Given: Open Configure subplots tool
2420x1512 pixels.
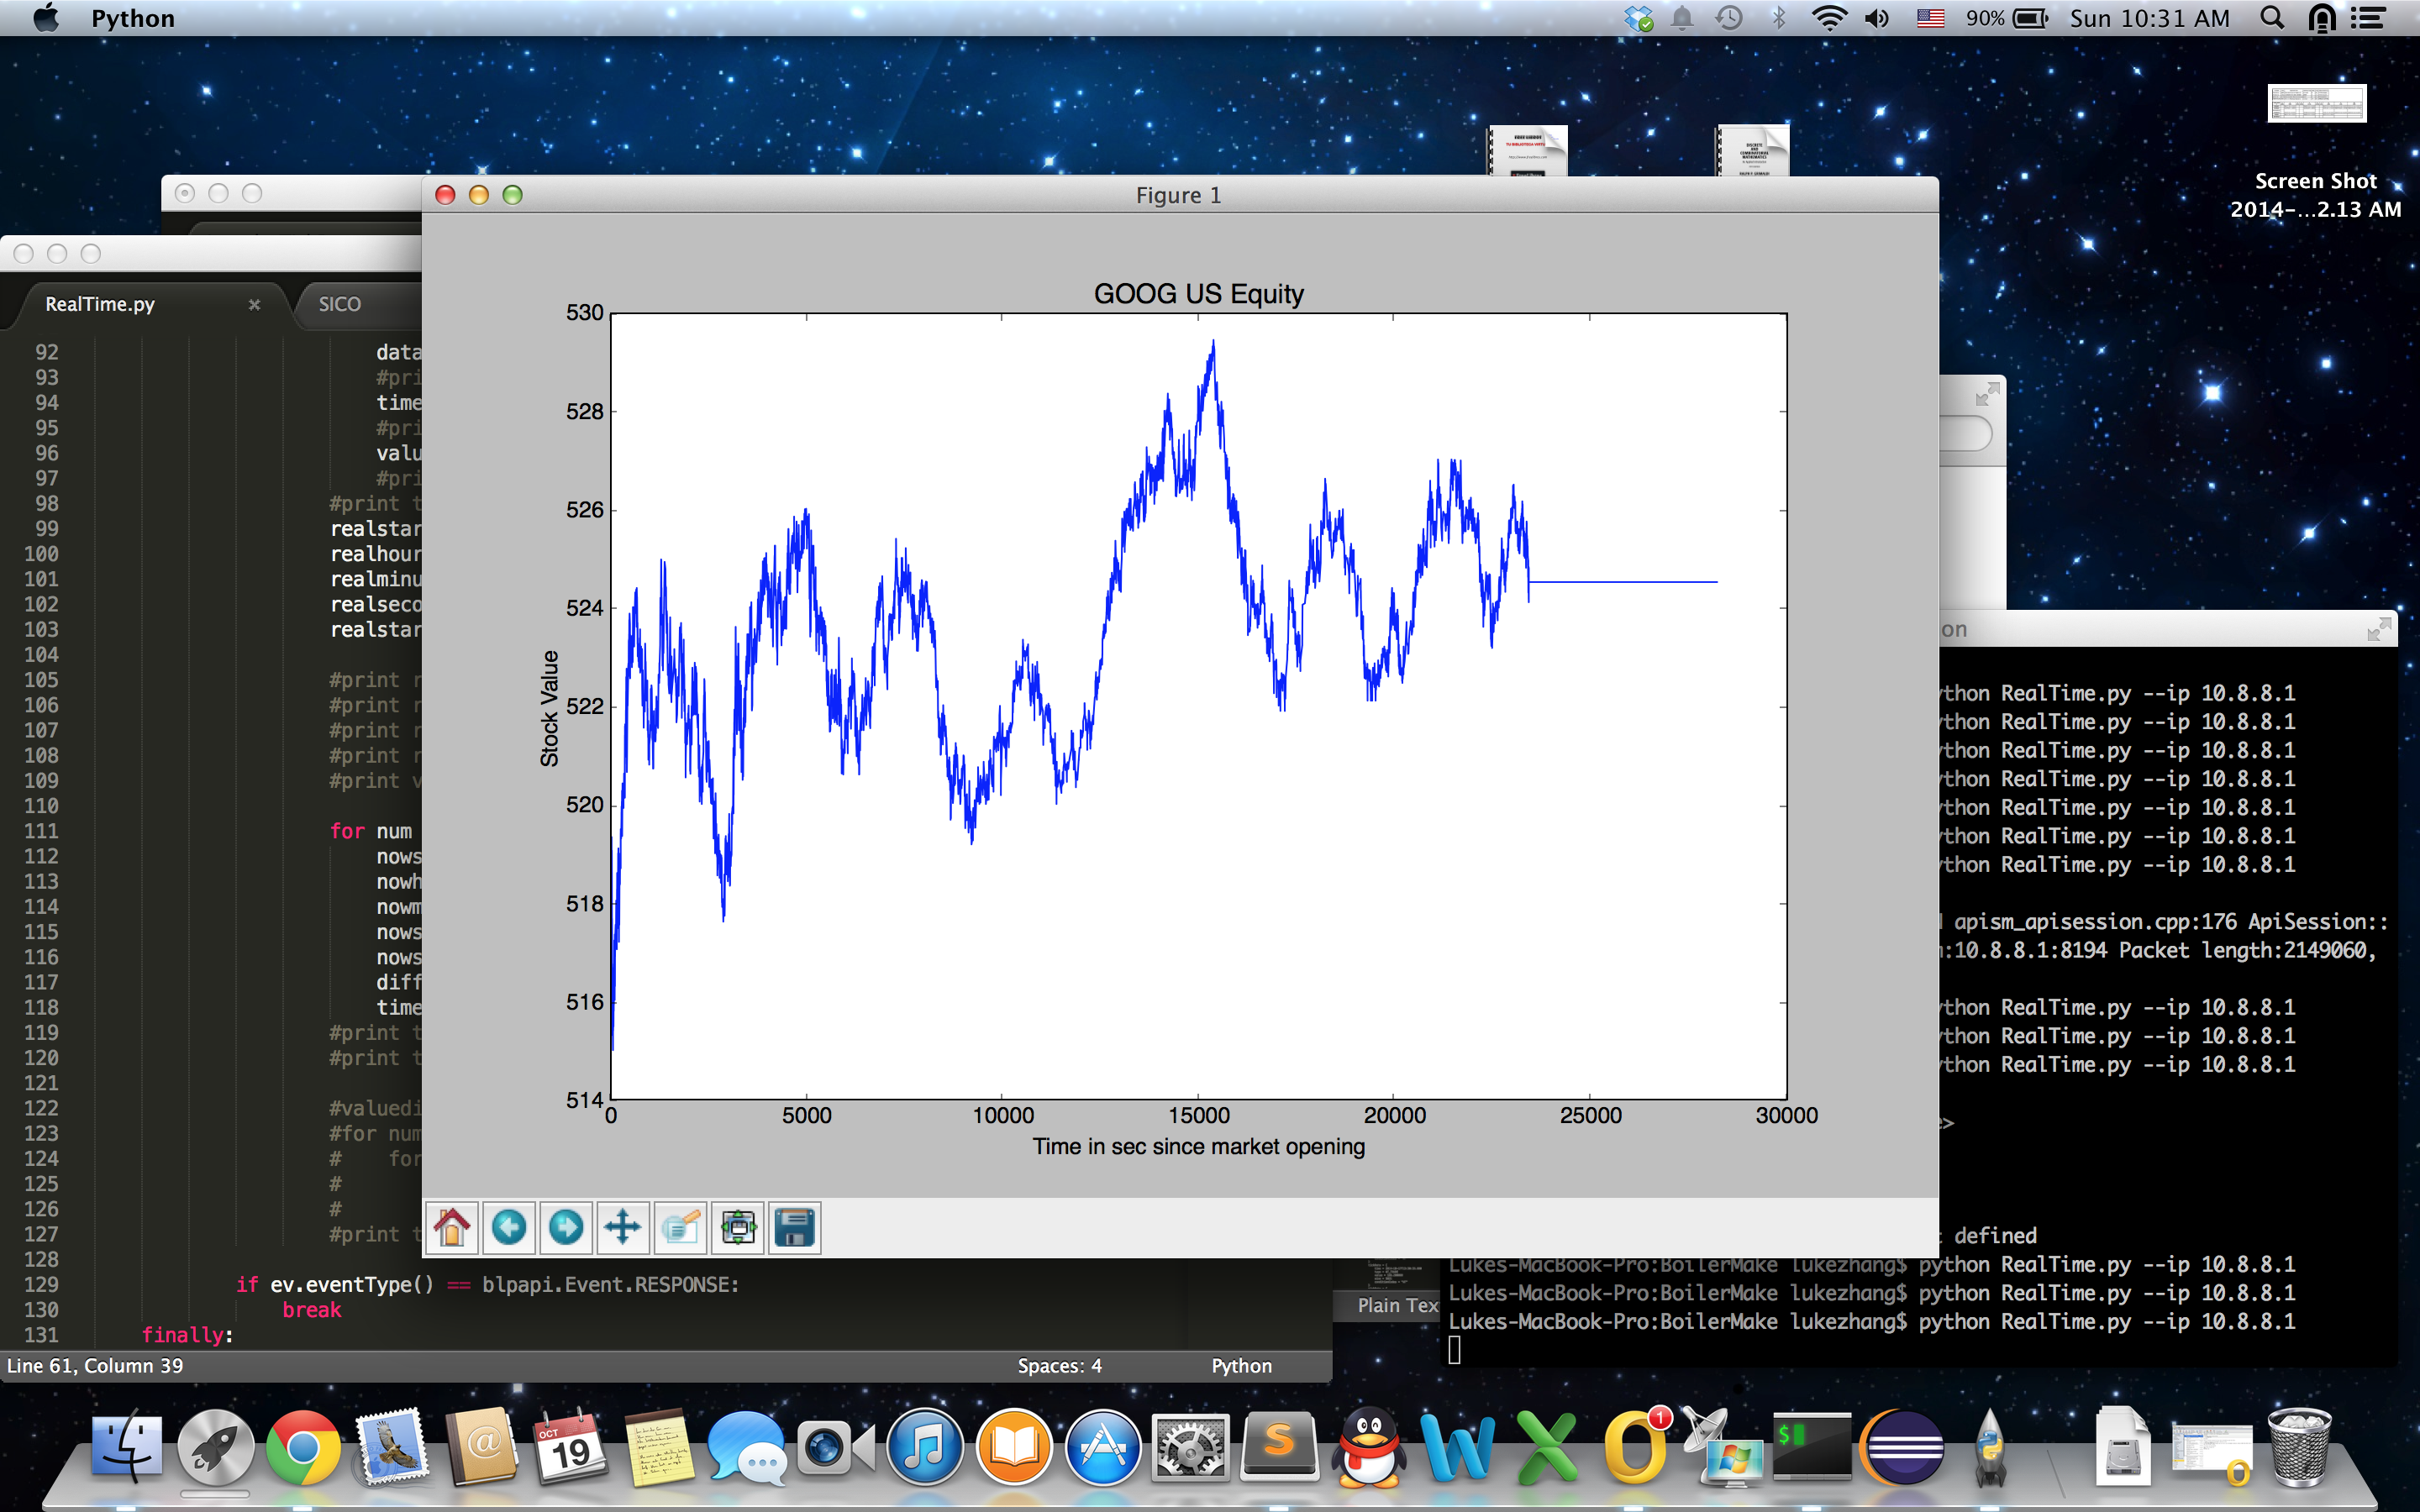Looking at the screenshot, I should click(x=738, y=1227).
